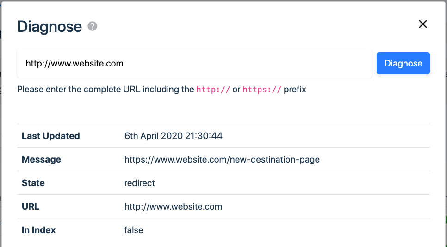
Task: Select the false value for In Index
Action: 134,230
